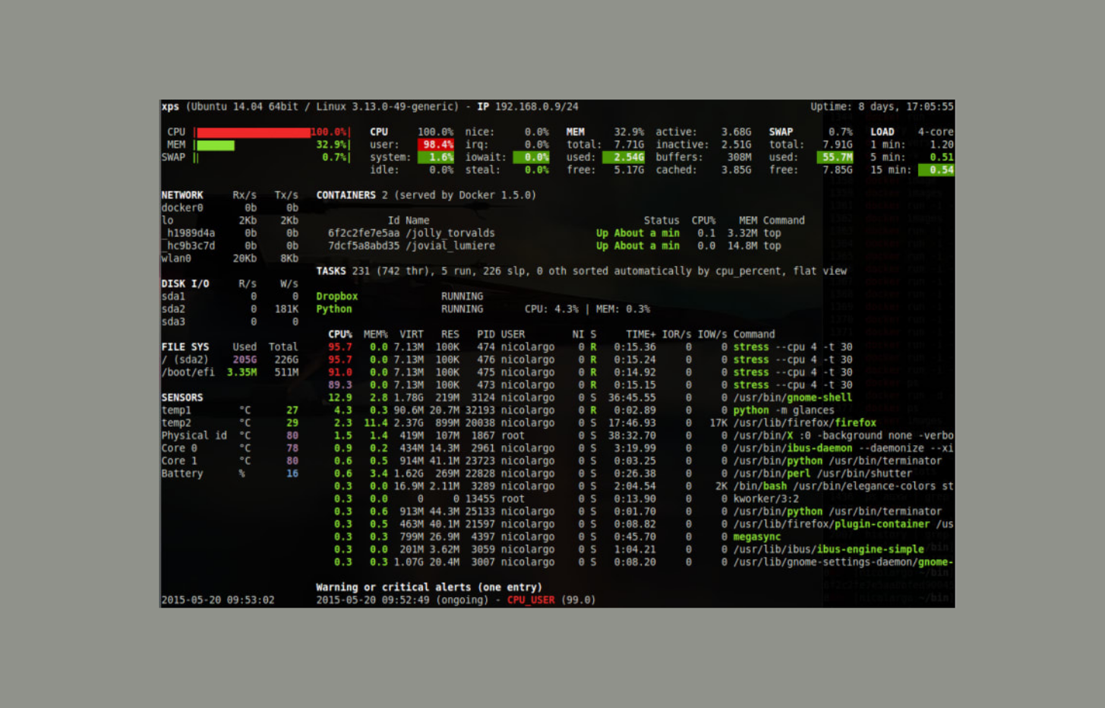This screenshot has width=1105, height=708.
Task: Select the docker0 network interface row
Action: coord(229,208)
